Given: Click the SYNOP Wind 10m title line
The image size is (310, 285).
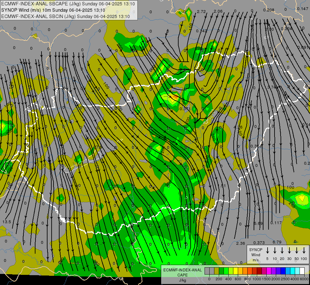Looking at the screenshot, I should [53, 10].
